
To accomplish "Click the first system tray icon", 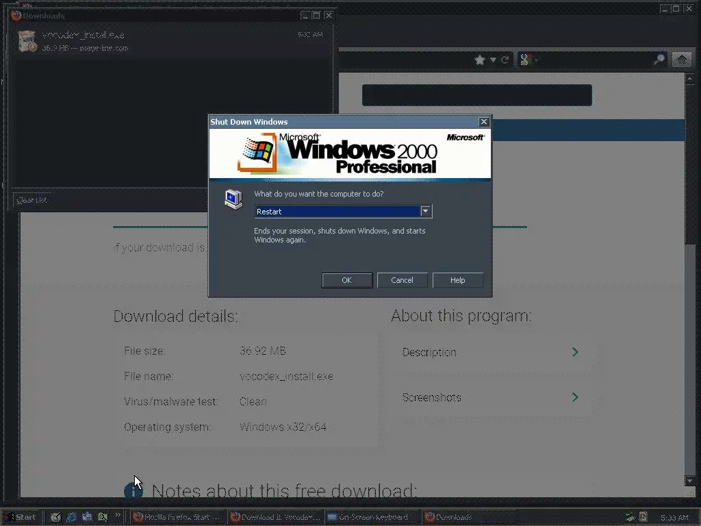I will (630, 518).
